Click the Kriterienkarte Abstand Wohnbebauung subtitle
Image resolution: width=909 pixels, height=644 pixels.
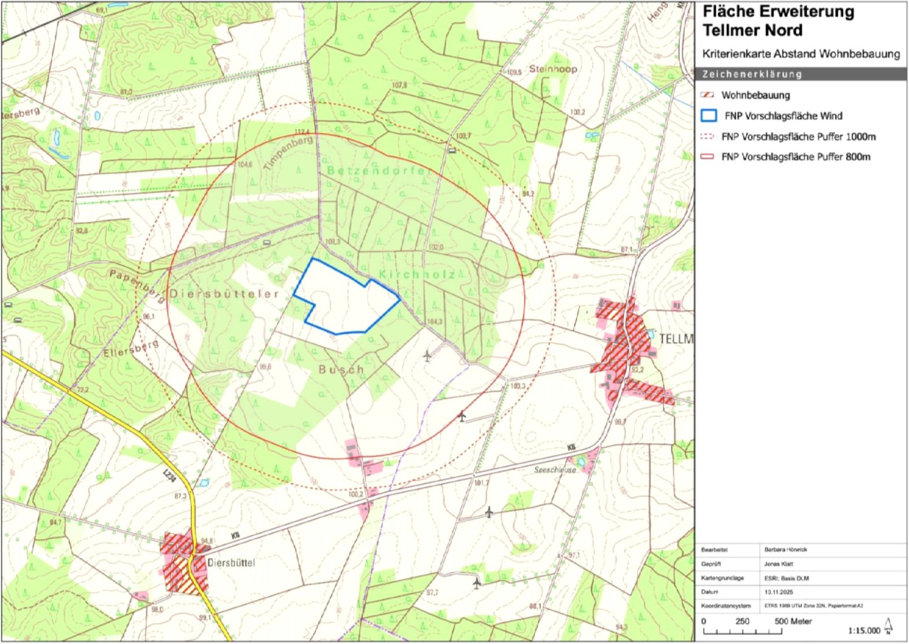[801, 54]
